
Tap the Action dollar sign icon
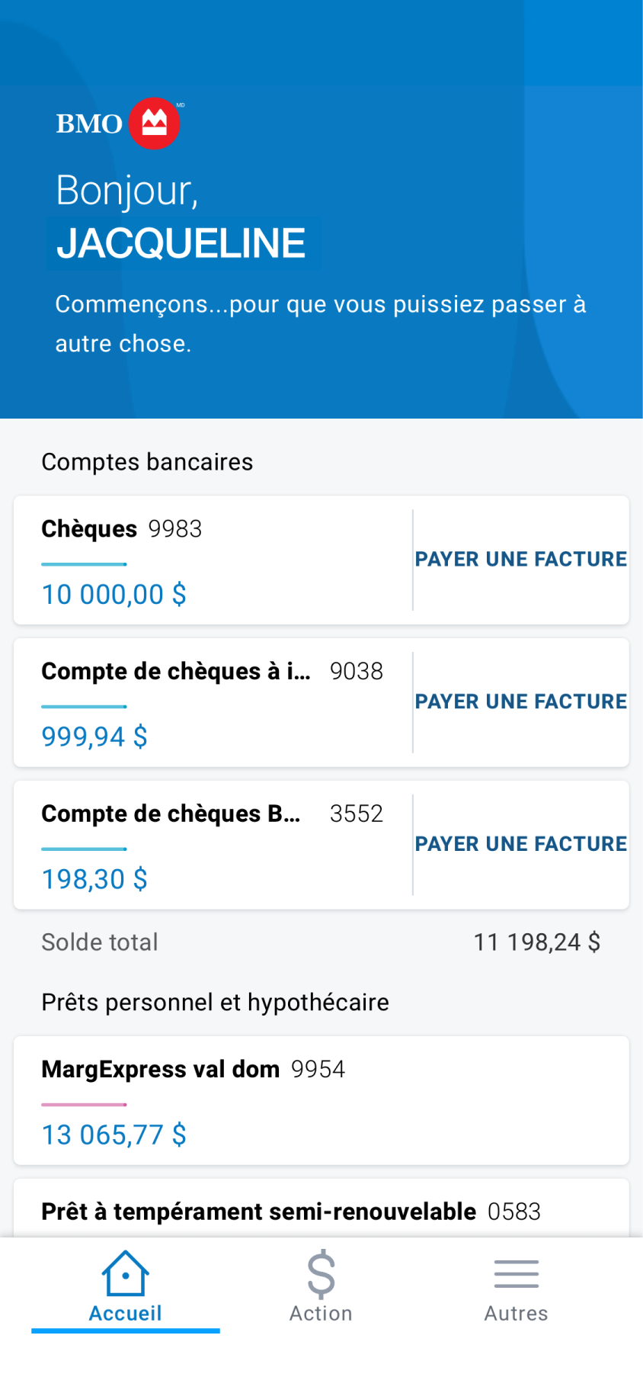click(x=321, y=1273)
